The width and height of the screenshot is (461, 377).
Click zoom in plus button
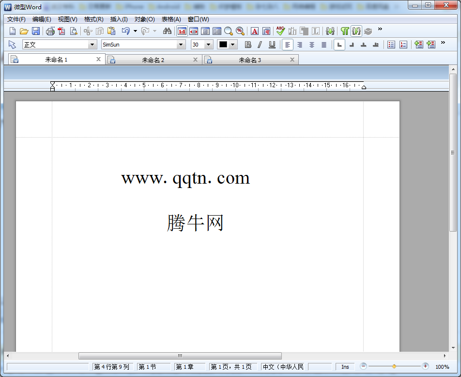tap(425, 367)
